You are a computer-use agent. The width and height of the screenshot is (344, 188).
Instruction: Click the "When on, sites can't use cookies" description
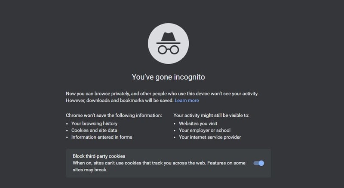[x=159, y=163]
